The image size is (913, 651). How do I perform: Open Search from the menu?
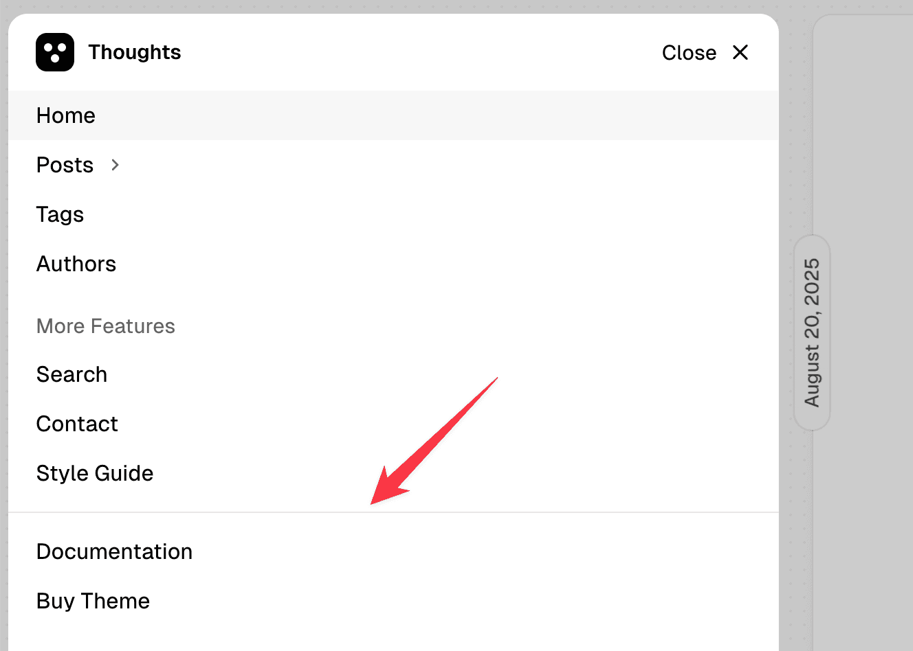point(71,374)
